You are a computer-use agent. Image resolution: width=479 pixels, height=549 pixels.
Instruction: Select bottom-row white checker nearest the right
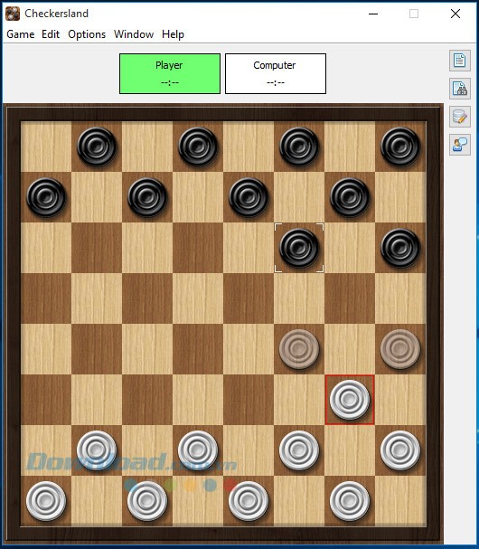tap(350, 501)
